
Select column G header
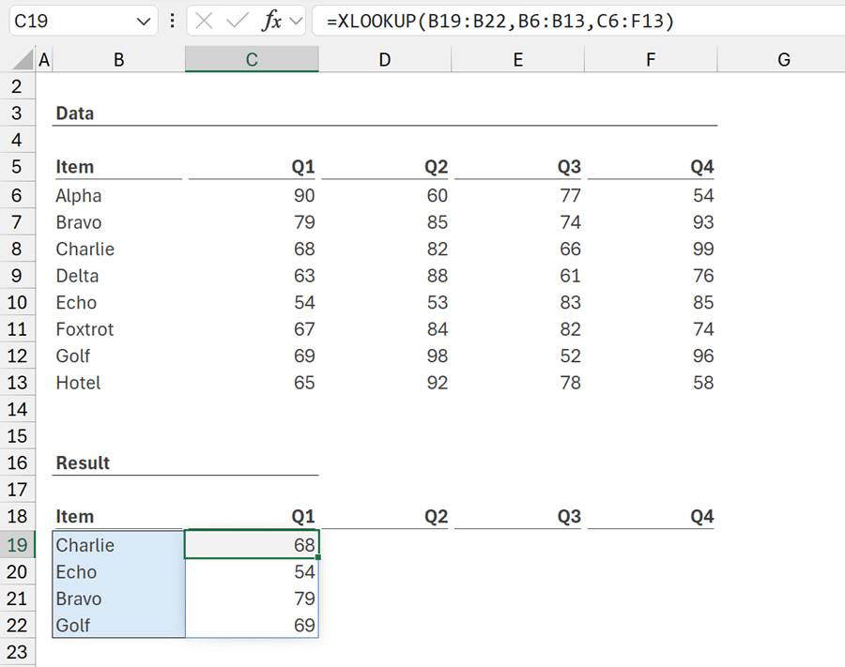pos(783,60)
